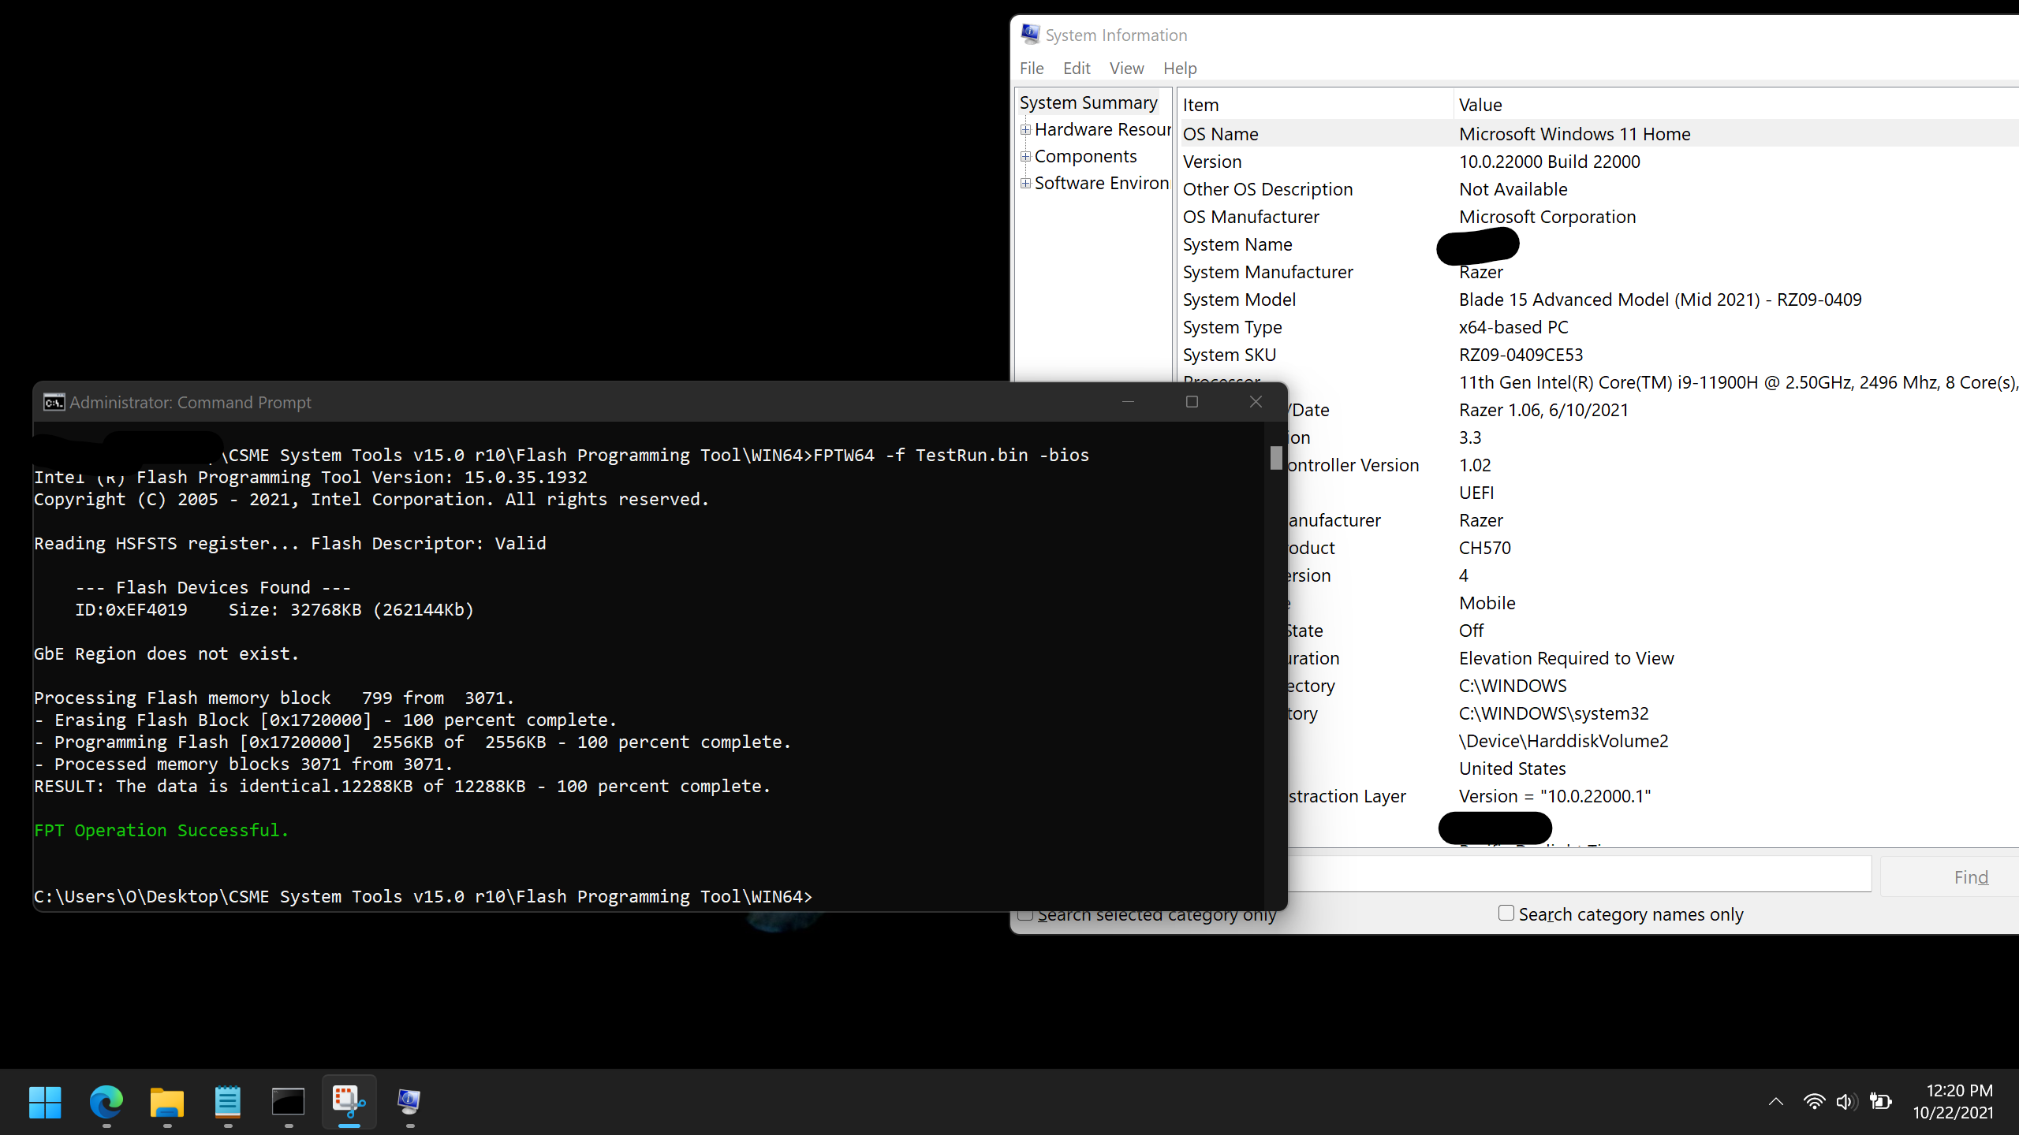Open Snipping Tool taskbar icon
Viewport: 2019px width, 1135px height.
(349, 1102)
